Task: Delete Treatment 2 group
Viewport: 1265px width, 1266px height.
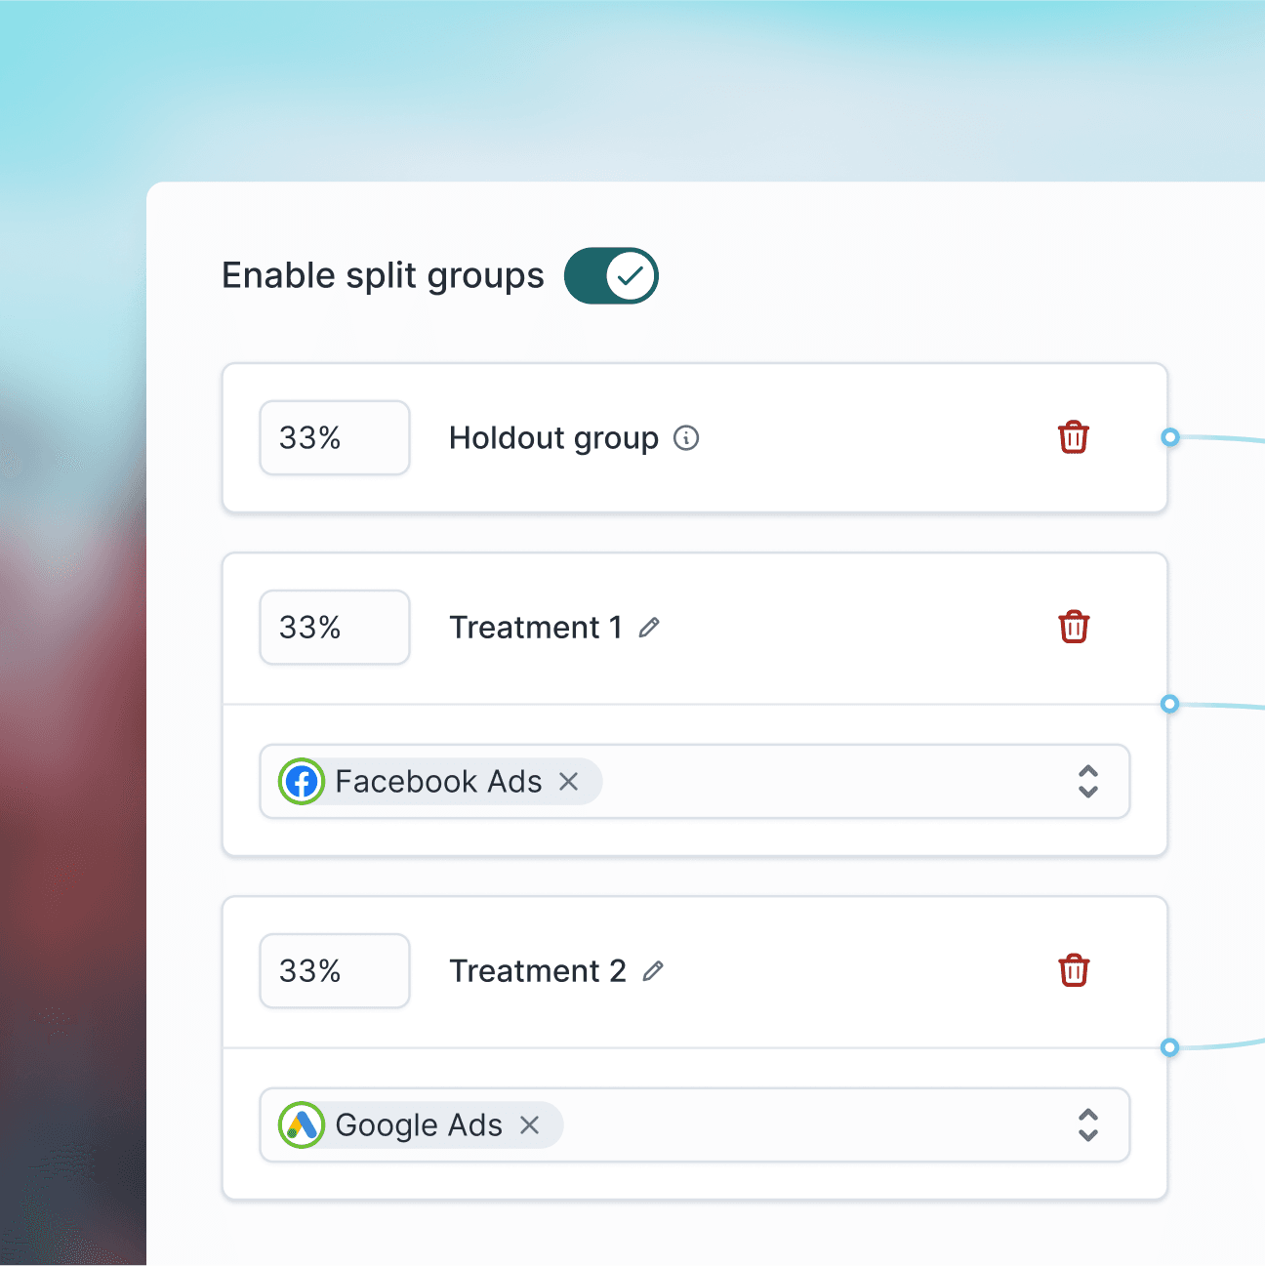Action: click(x=1073, y=970)
